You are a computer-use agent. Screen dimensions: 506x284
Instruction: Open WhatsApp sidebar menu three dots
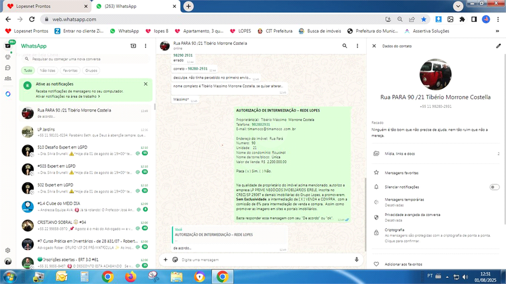(146, 46)
